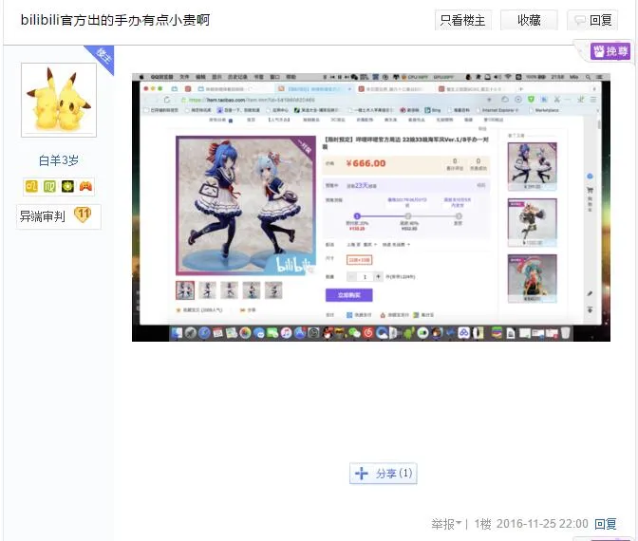Click the orange gamepad badge icon
The width and height of the screenshot is (638, 541).
tap(85, 186)
